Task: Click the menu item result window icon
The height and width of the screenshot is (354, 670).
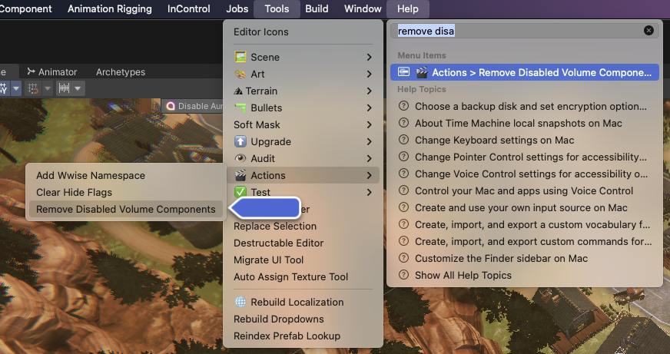Action: [404, 71]
